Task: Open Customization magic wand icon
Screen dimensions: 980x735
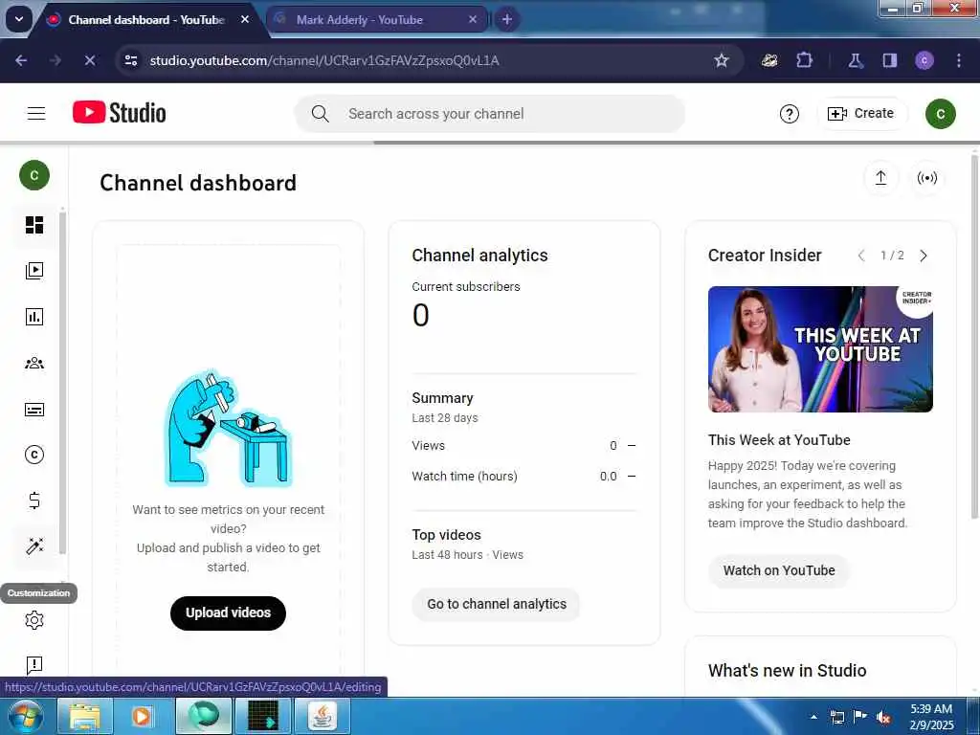Action: click(34, 546)
